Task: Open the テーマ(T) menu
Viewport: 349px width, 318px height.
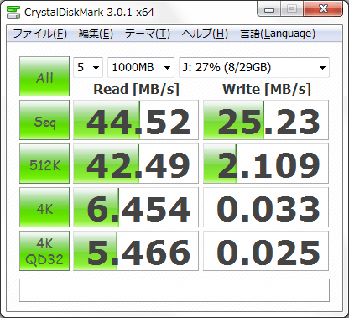Action: (x=147, y=34)
